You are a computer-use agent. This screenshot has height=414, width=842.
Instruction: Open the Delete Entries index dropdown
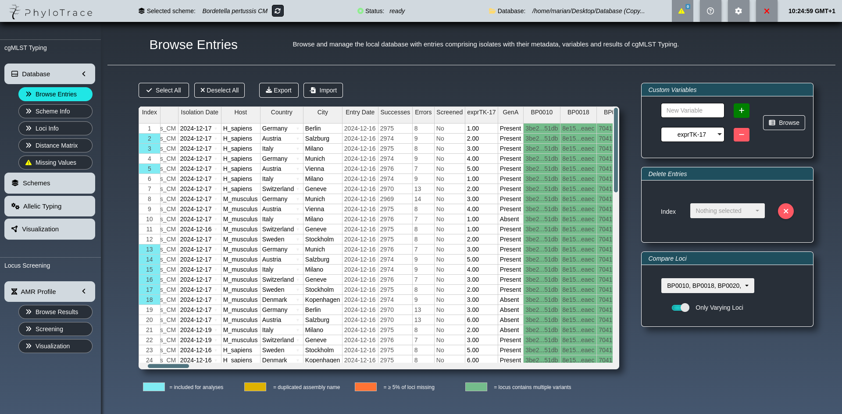pos(727,211)
